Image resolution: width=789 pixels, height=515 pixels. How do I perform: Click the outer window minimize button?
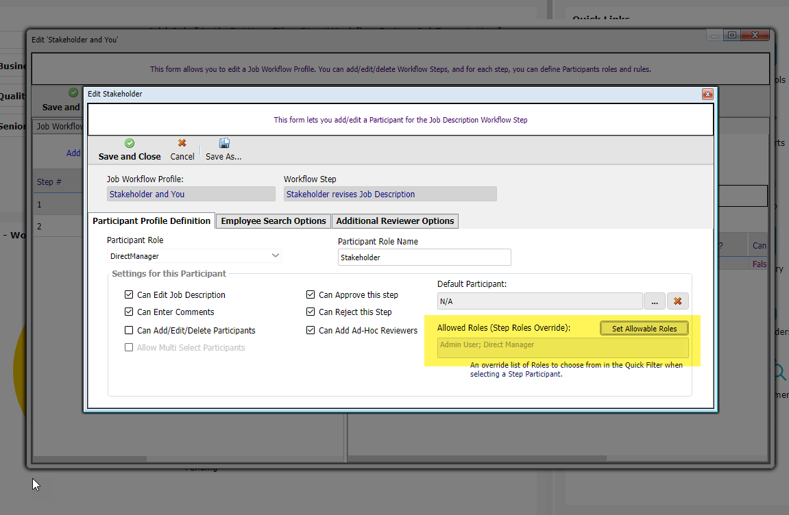(716, 36)
